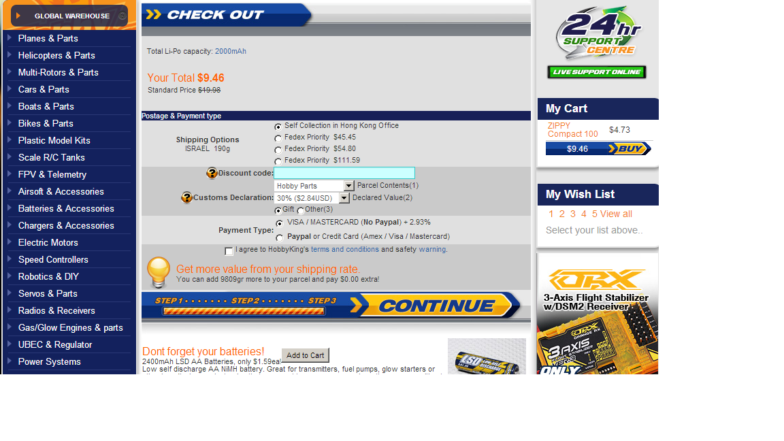Click the Live Support Online badge
The image size is (784, 441).
596,72
